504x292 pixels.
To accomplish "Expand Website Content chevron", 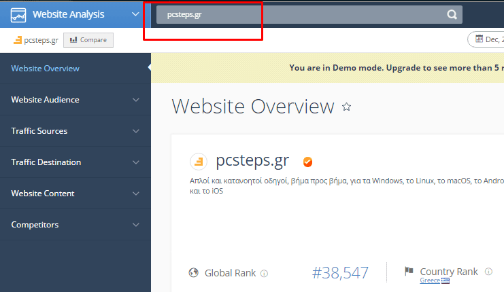I will tap(136, 194).
